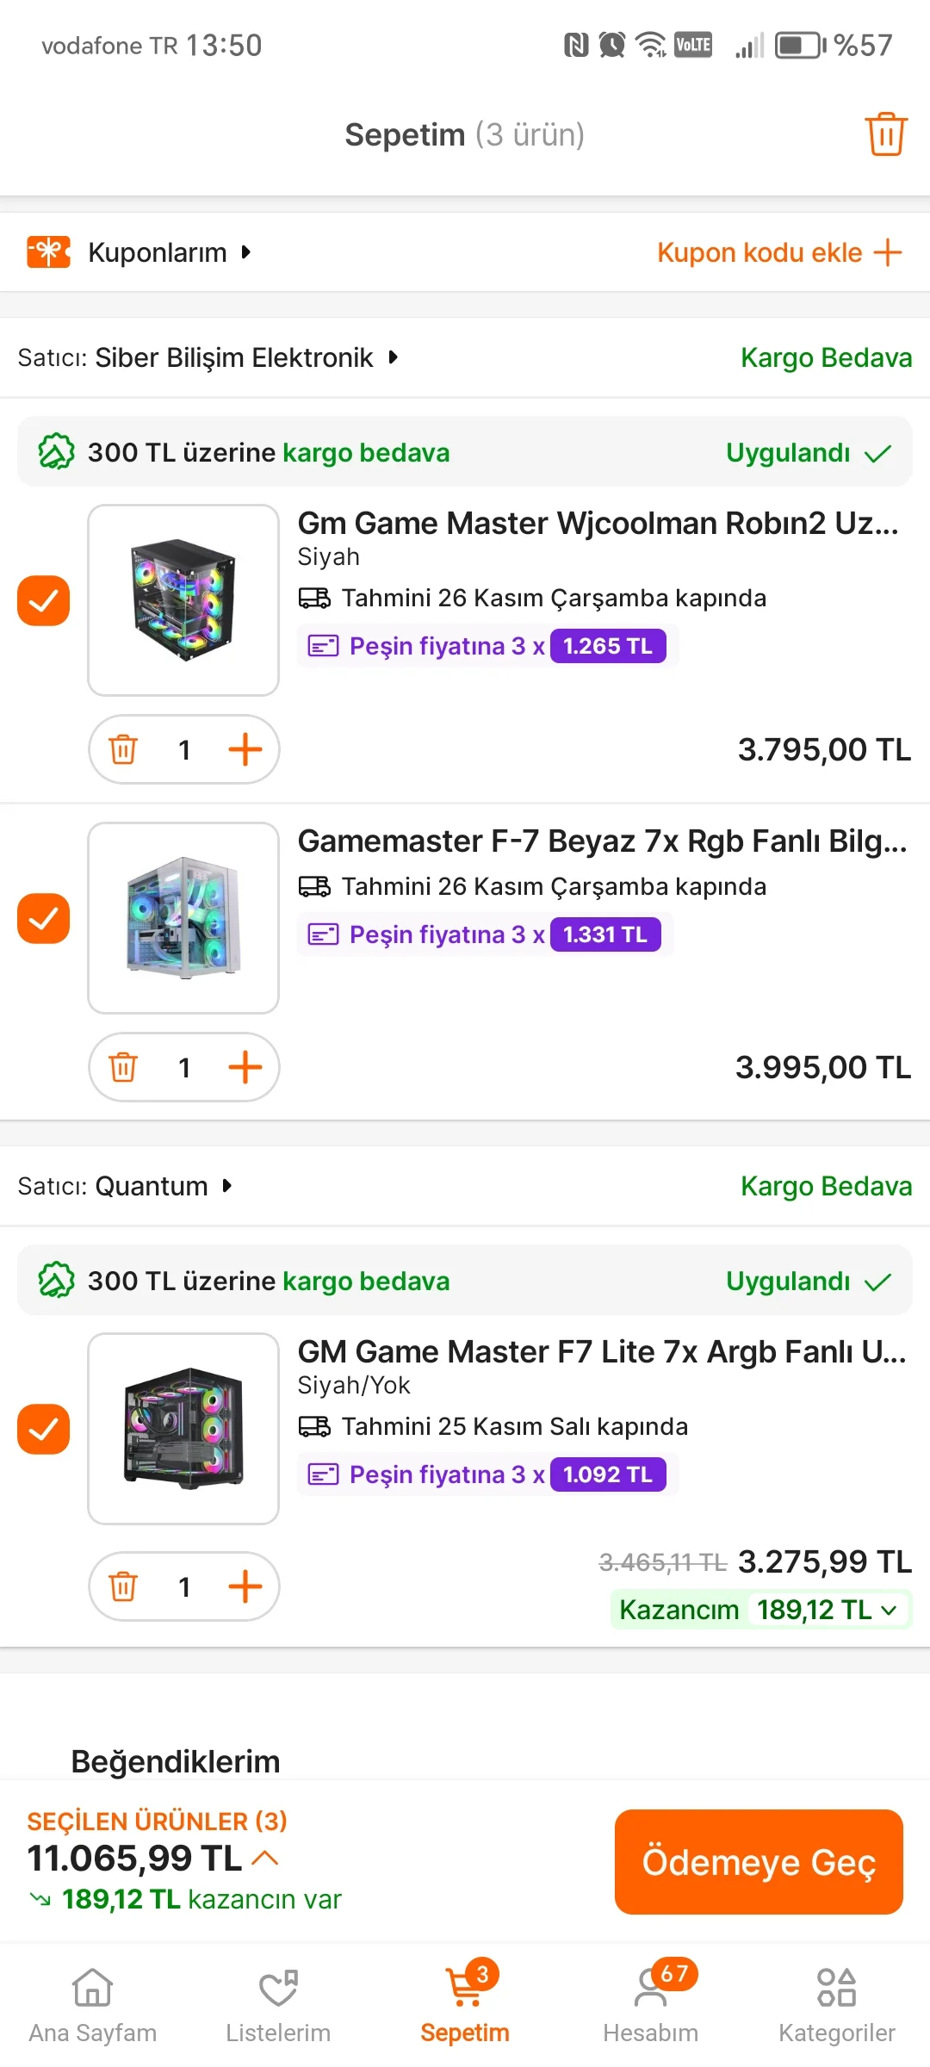The height and width of the screenshot is (2067, 930).
Task: Uncheck the Wjcoolman Robin2 product checkbox
Action: (44, 600)
